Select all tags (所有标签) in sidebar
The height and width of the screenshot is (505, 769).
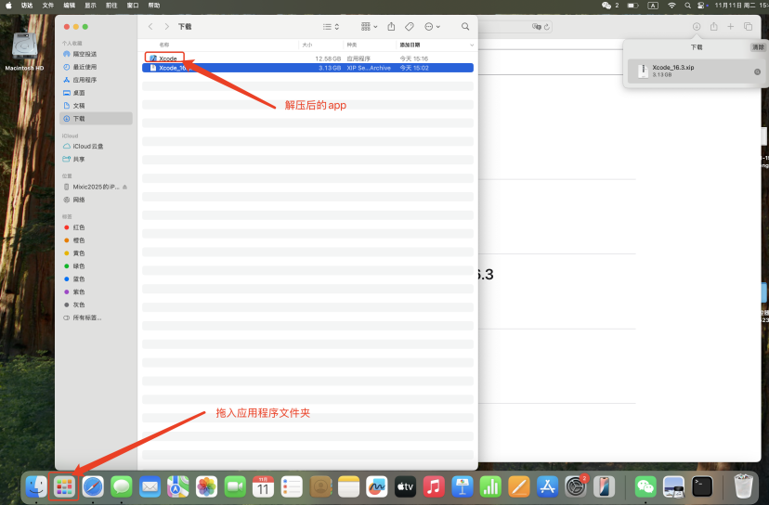click(x=96, y=317)
